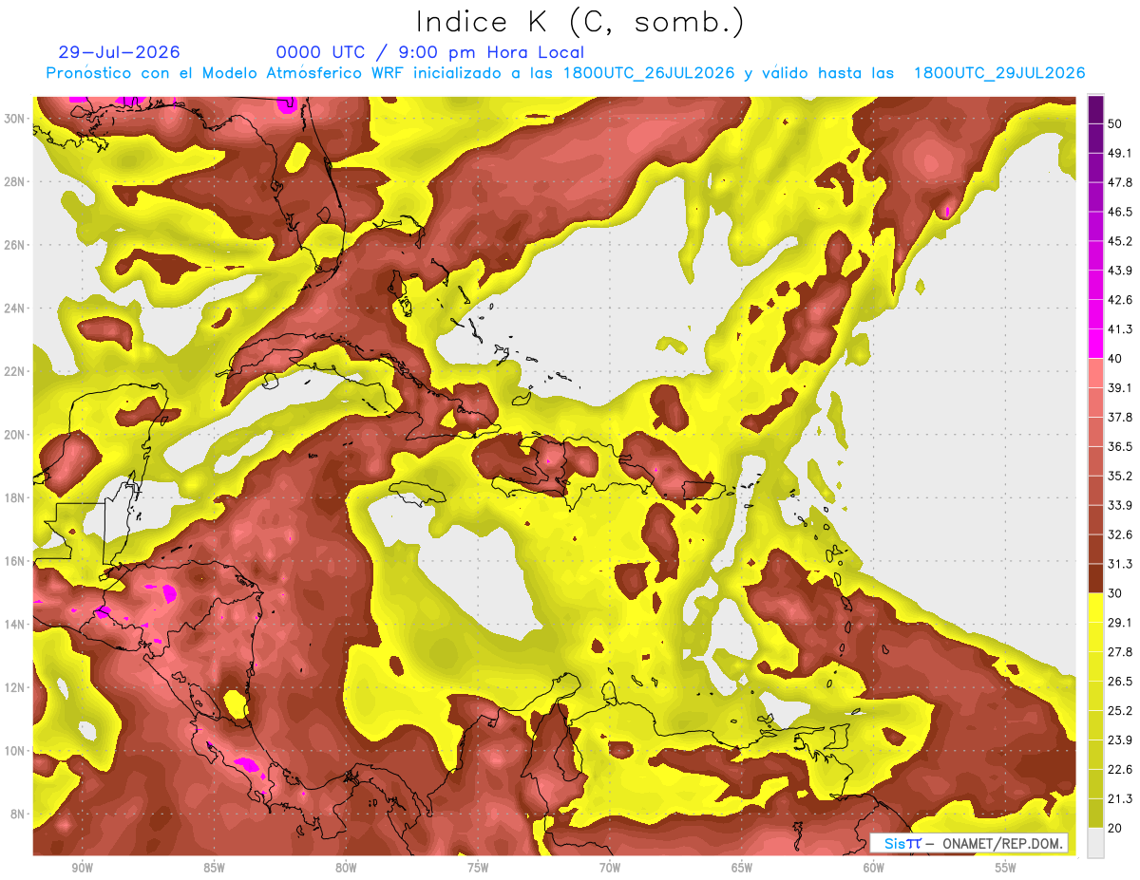Click the latitude label "30N"
The width and height of the screenshot is (1140, 880).
(16, 118)
